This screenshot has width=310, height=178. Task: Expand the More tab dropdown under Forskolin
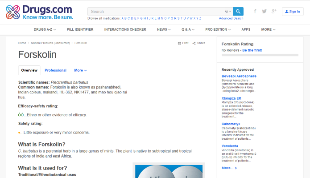(80, 70)
